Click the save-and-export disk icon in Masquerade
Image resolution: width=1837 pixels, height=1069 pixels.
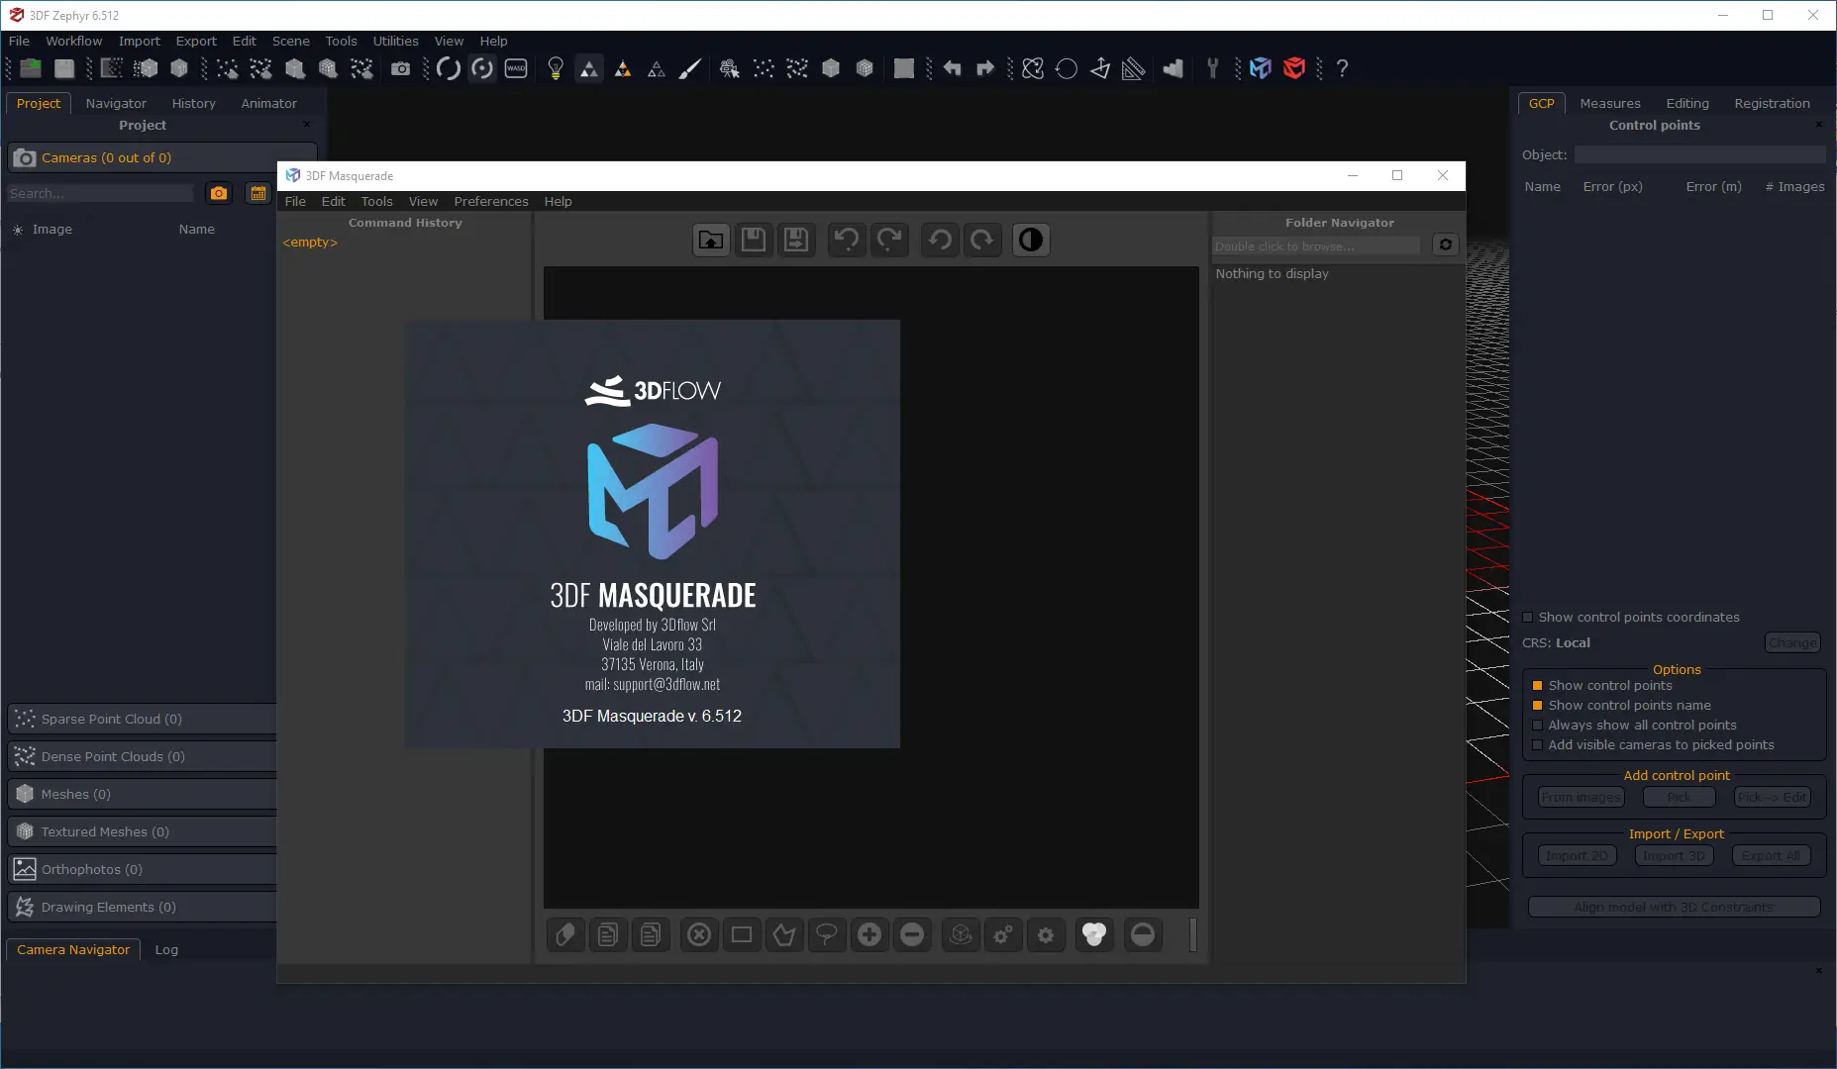pos(796,240)
